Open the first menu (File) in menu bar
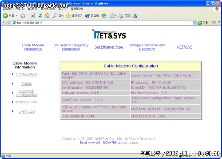This screenshot has height=159, width=222. [8, 9]
